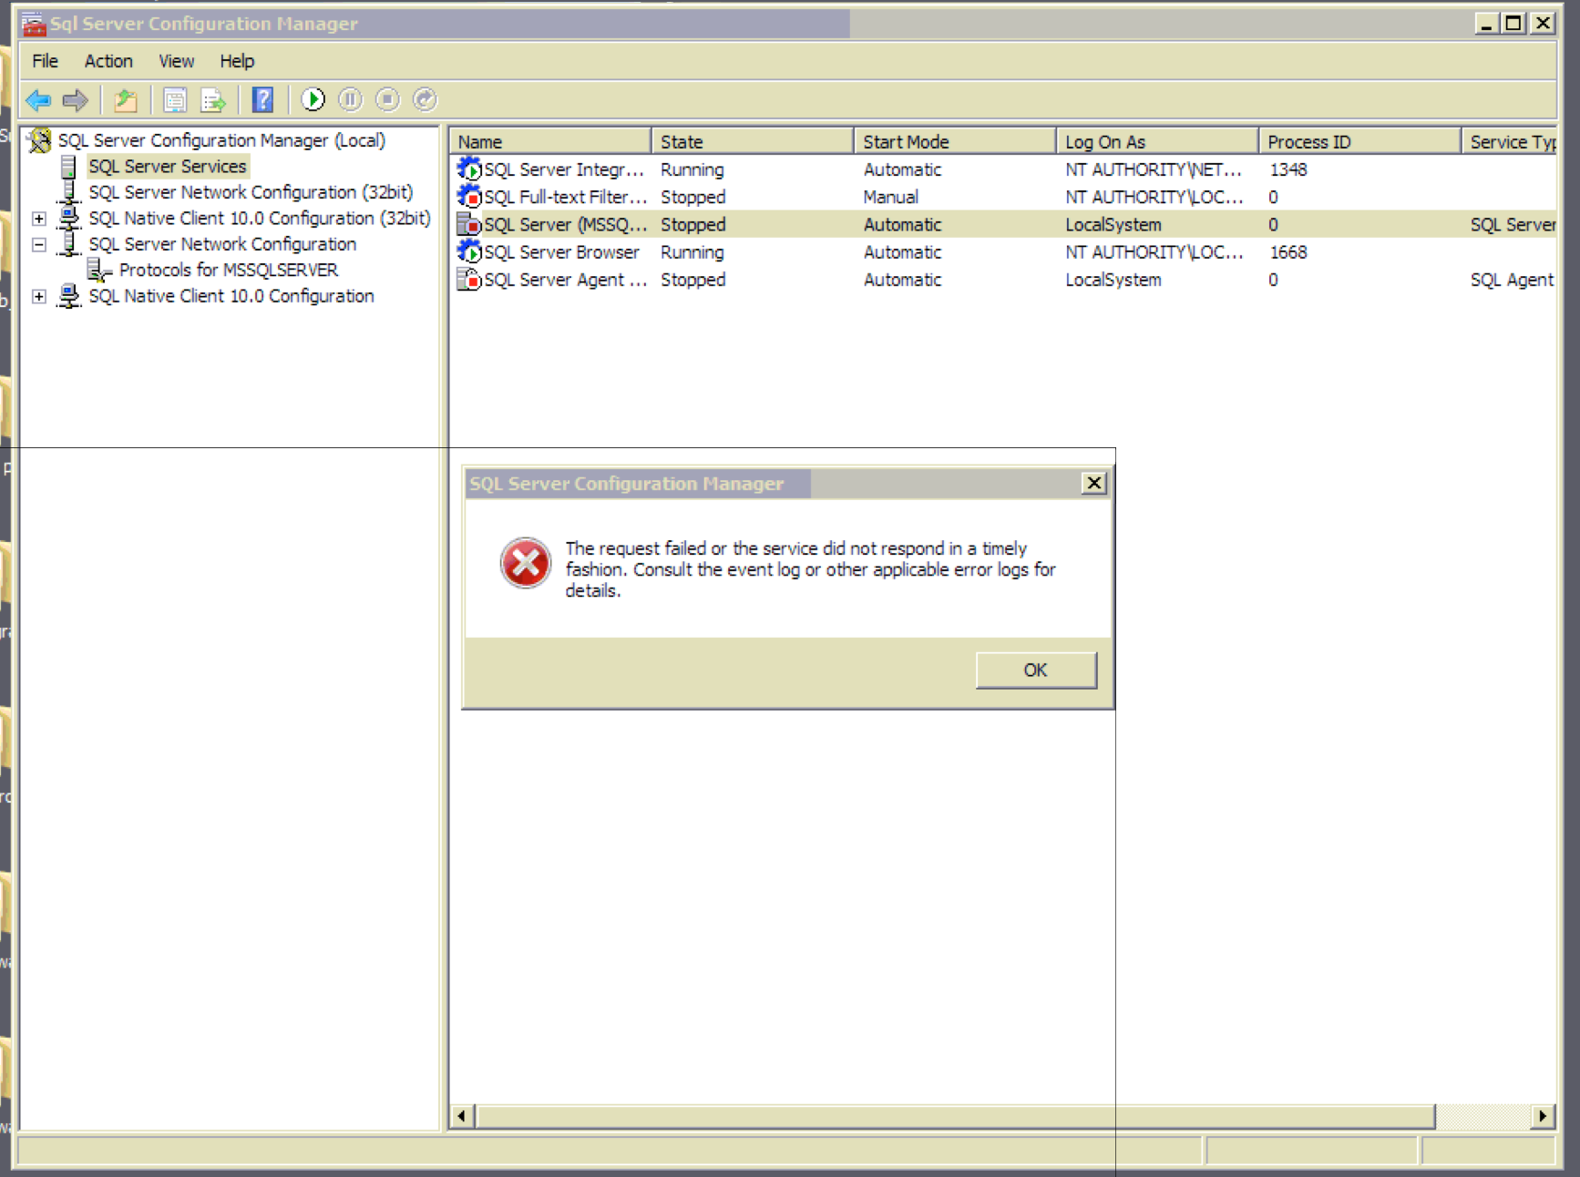Screen dimensions: 1580x1177
Task: Click the Properties toolbar icon
Action: tap(175, 100)
